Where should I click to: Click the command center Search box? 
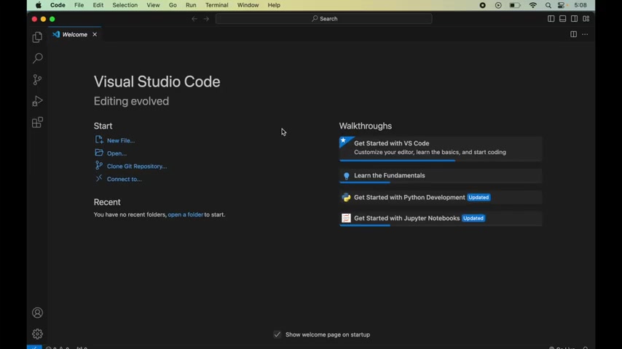[x=324, y=19]
